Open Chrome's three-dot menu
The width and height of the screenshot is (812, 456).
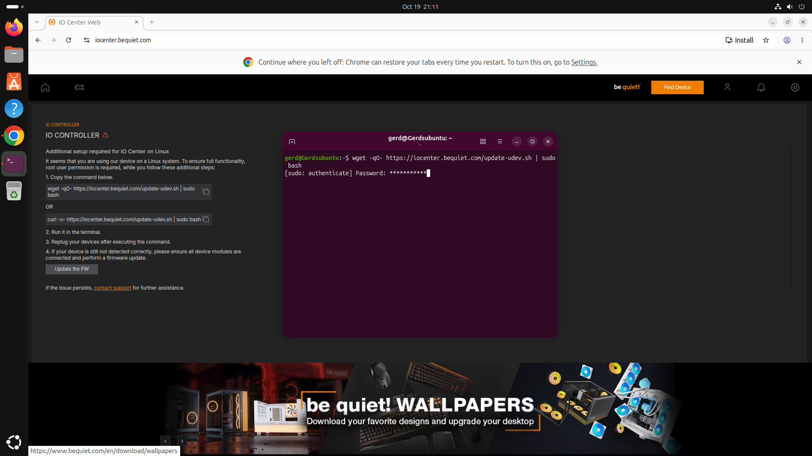802,40
